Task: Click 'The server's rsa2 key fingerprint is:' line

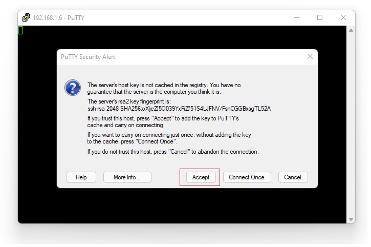Action: click(129, 101)
